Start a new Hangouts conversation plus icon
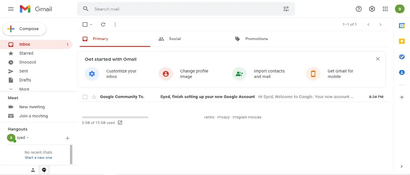410x175 pixels. point(68,138)
